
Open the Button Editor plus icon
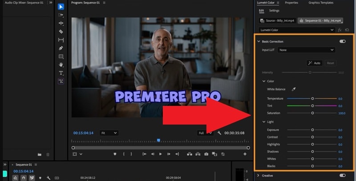tap(245, 154)
